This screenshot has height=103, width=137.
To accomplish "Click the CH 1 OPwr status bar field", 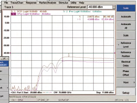I will [x=24, y=100].
